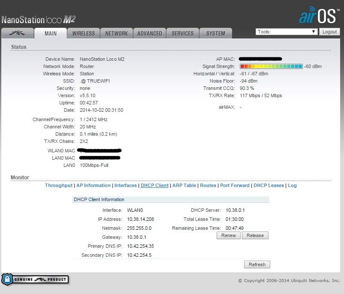This screenshot has width=344, height=294.
Task: Click the Channel Width value 20 MHz
Action: coord(88,127)
